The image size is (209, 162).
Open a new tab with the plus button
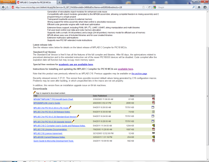pos(59,2)
